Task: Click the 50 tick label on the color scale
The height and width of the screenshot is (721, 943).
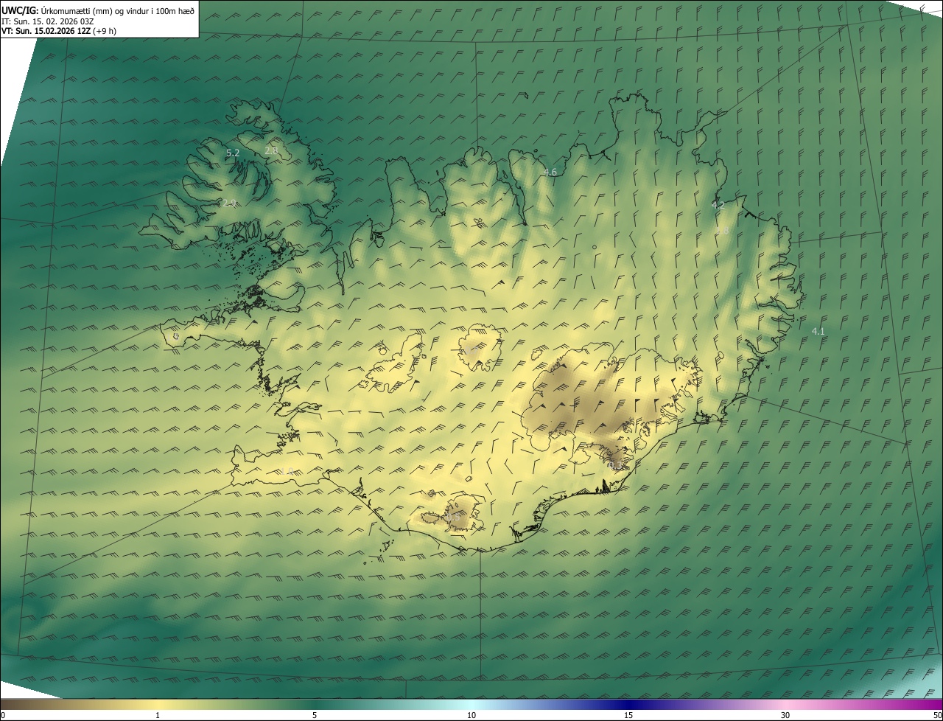Action: coord(937,715)
